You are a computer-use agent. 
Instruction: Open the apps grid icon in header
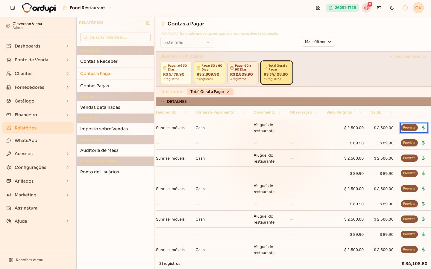click(x=318, y=8)
